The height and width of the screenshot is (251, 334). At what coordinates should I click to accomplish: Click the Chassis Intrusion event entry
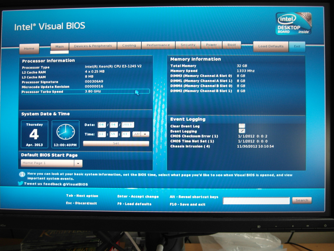click(x=222, y=147)
